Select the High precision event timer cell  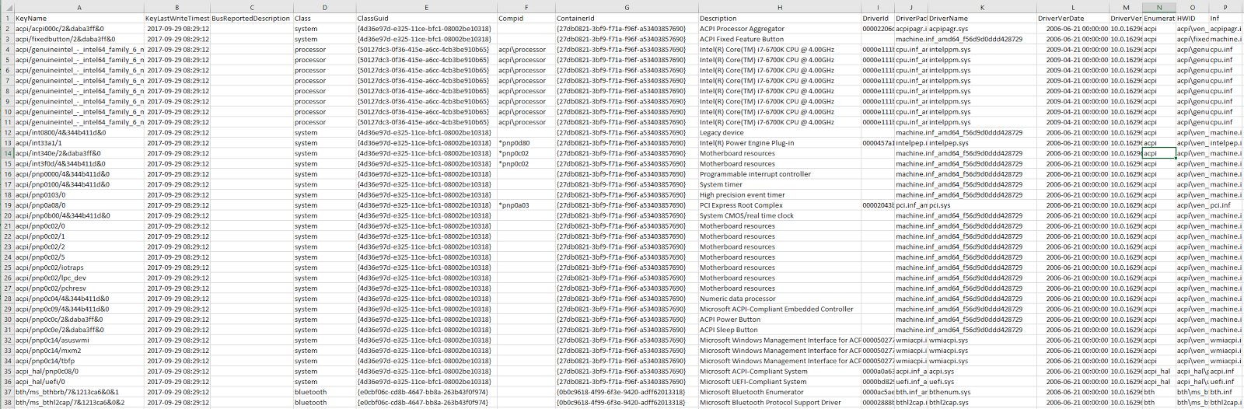pos(779,195)
